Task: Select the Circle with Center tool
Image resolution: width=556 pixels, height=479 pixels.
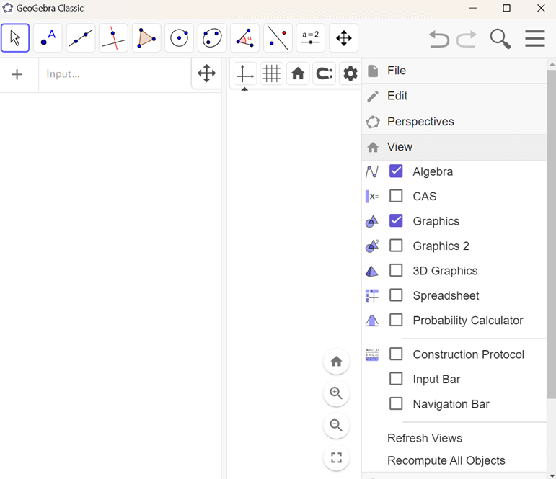Action: coord(179,38)
